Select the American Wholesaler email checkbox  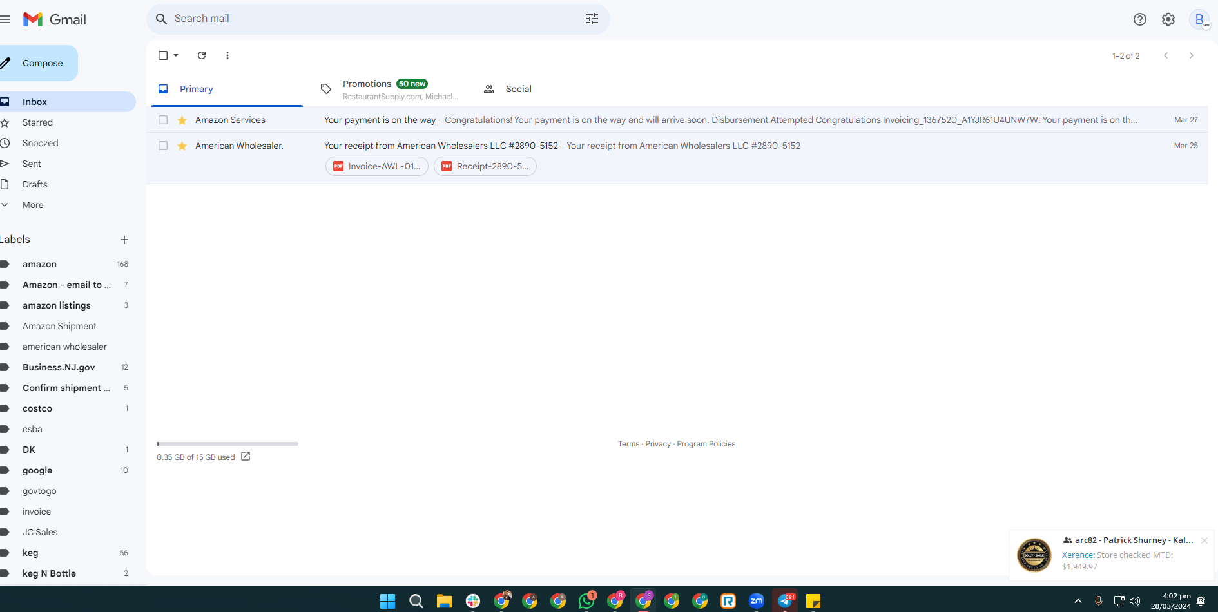point(163,146)
